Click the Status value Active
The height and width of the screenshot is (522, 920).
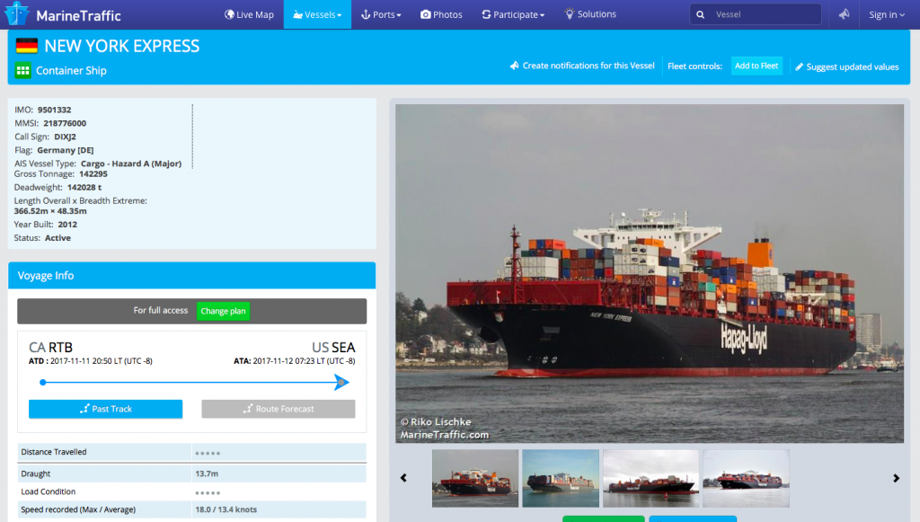click(57, 237)
